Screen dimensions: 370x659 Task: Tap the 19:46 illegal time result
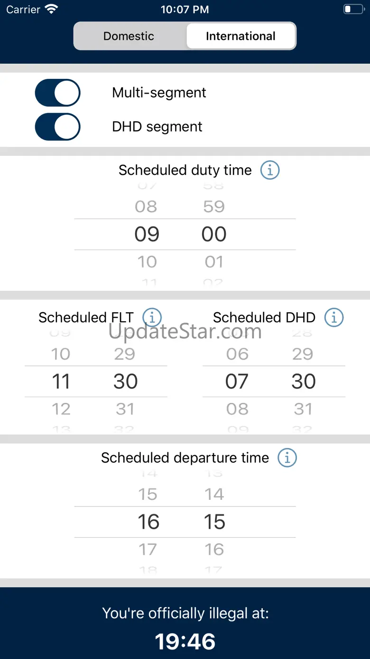point(185,642)
